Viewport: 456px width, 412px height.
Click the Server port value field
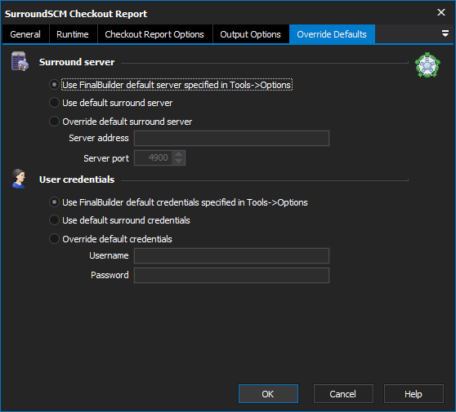[154, 158]
